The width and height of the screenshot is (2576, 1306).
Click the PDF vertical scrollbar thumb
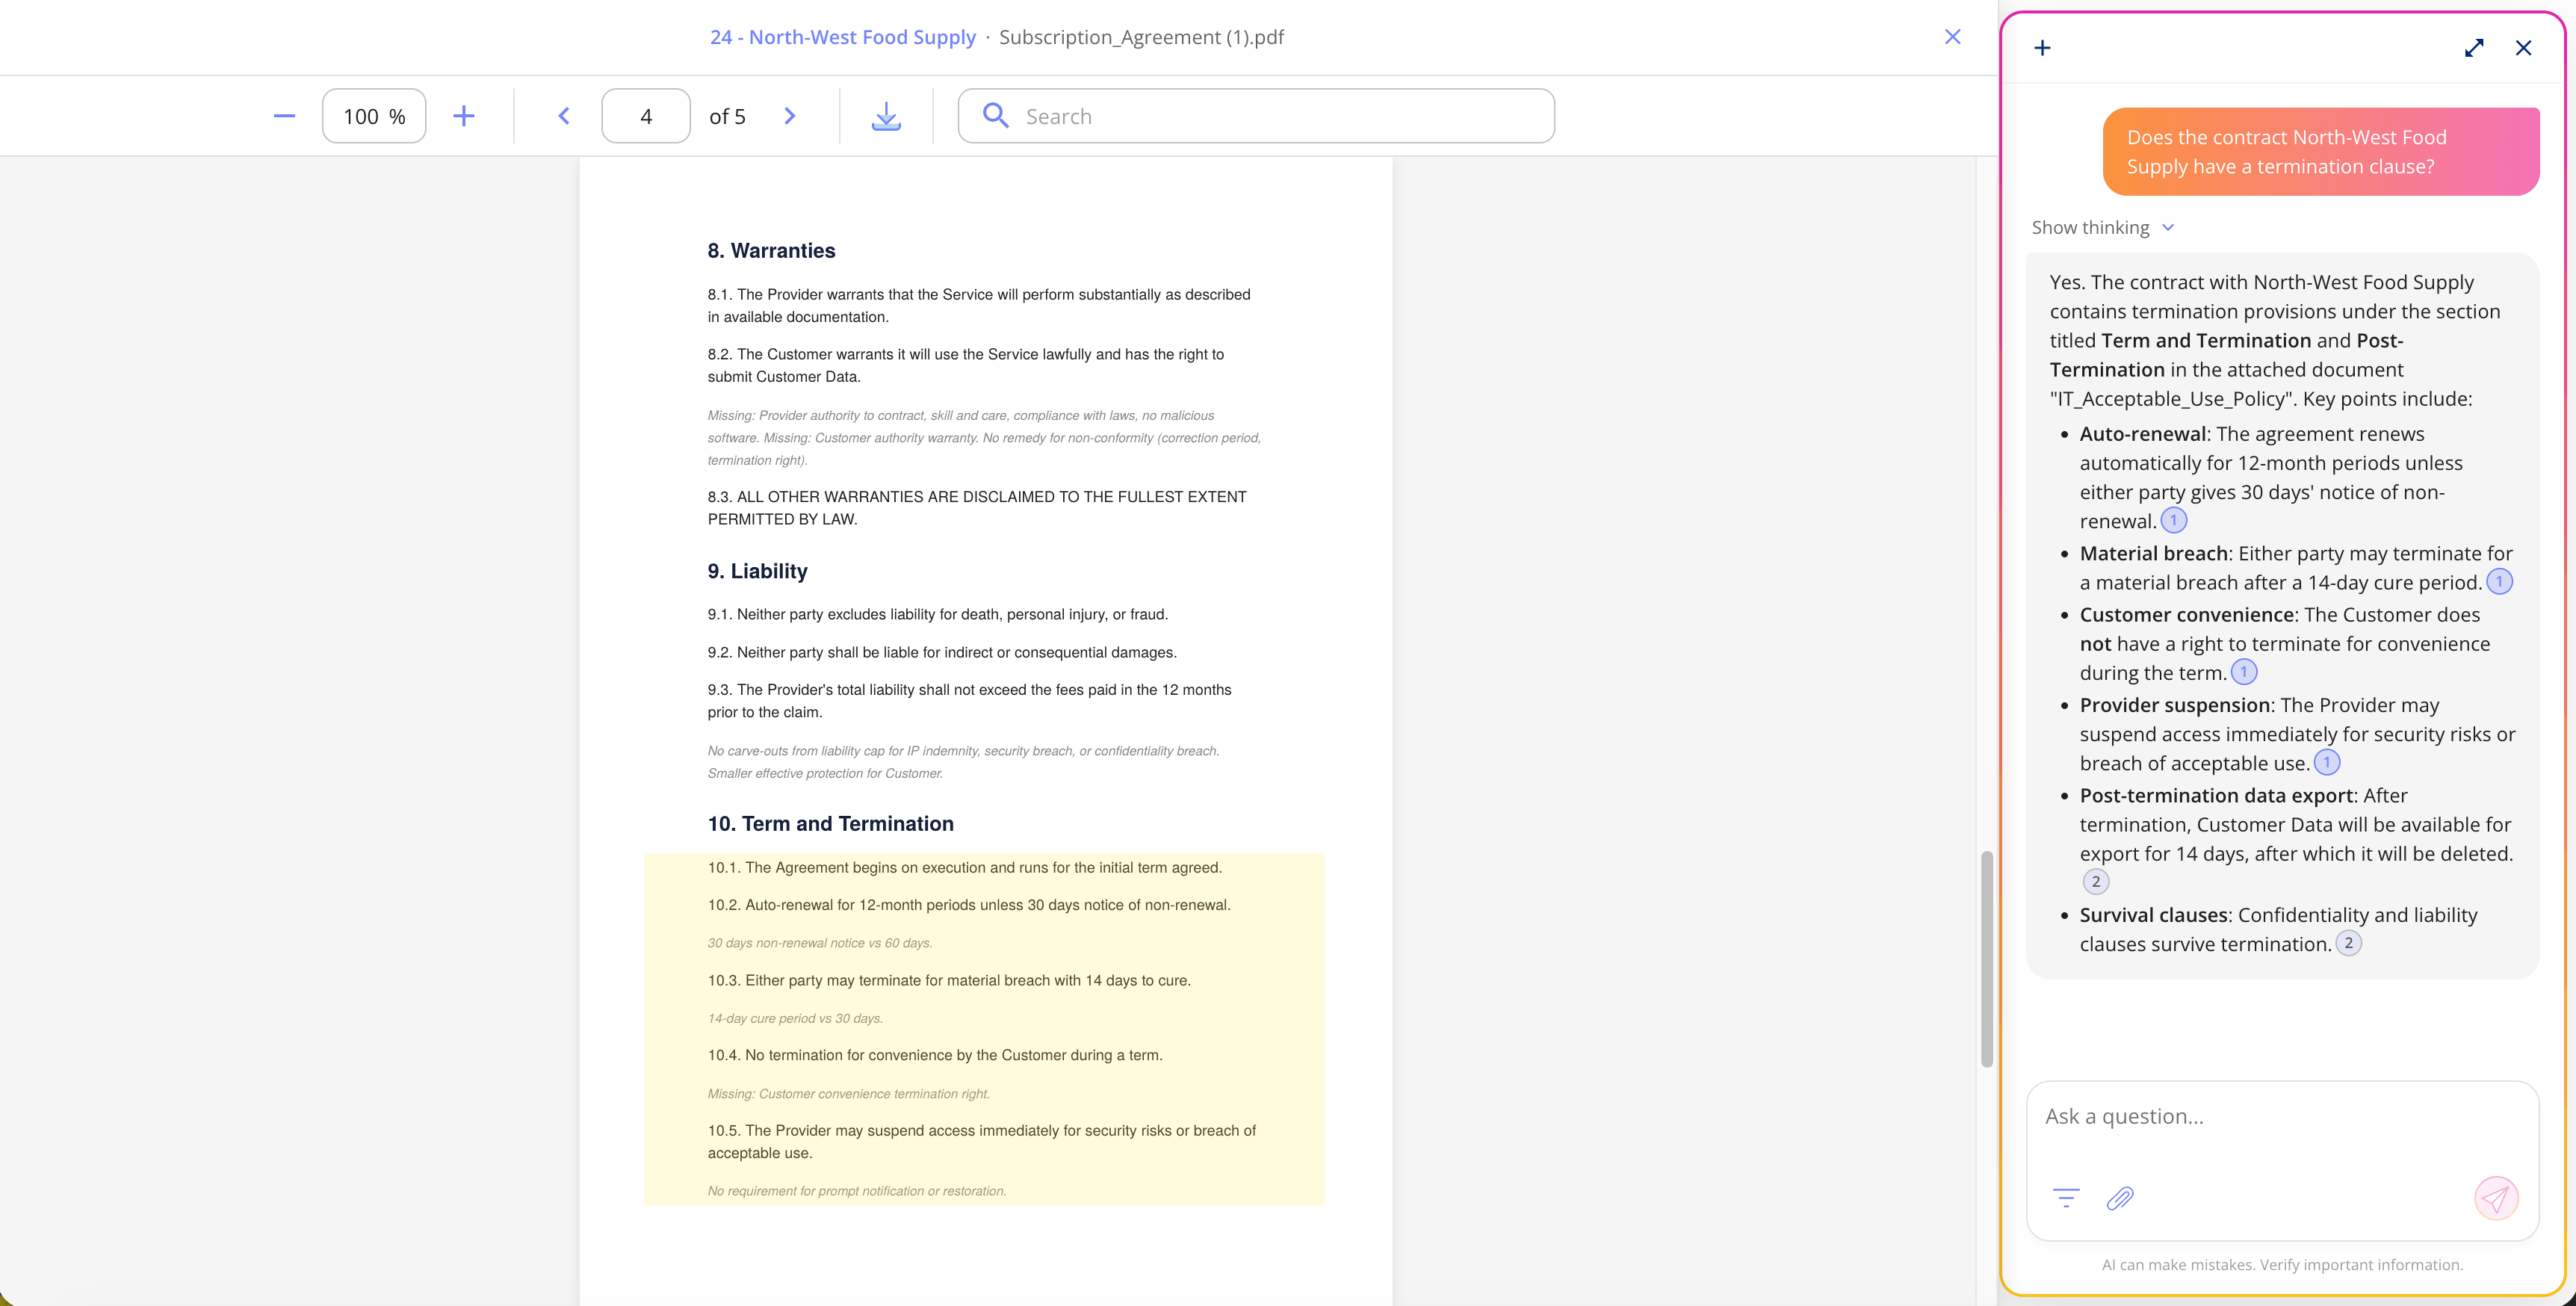(x=1987, y=959)
